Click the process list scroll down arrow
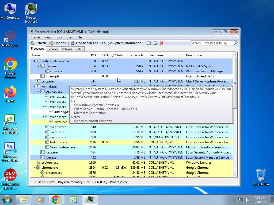The image size is (274, 205). click(x=235, y=175)
